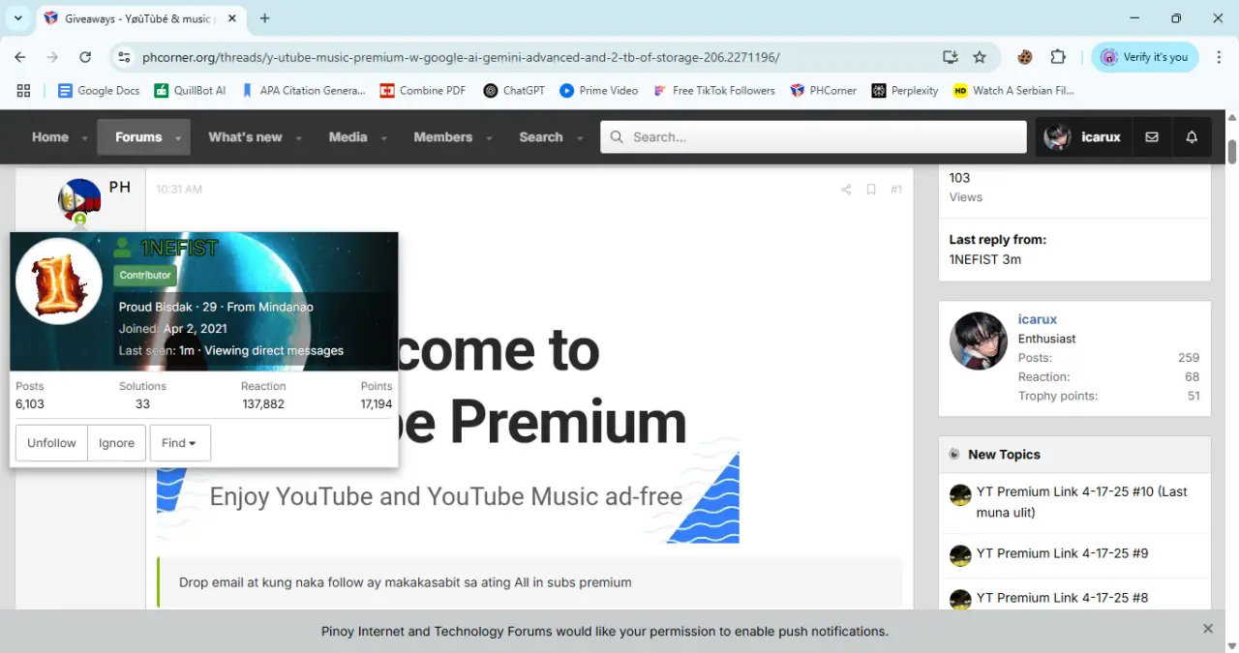Open the forum inbox envelope icon
1239x653 pixels.
point(1152,137)
